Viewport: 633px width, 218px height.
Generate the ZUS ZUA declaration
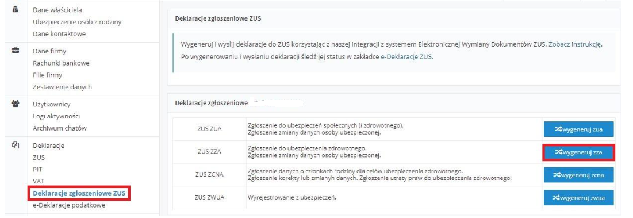tap(578, 129)
